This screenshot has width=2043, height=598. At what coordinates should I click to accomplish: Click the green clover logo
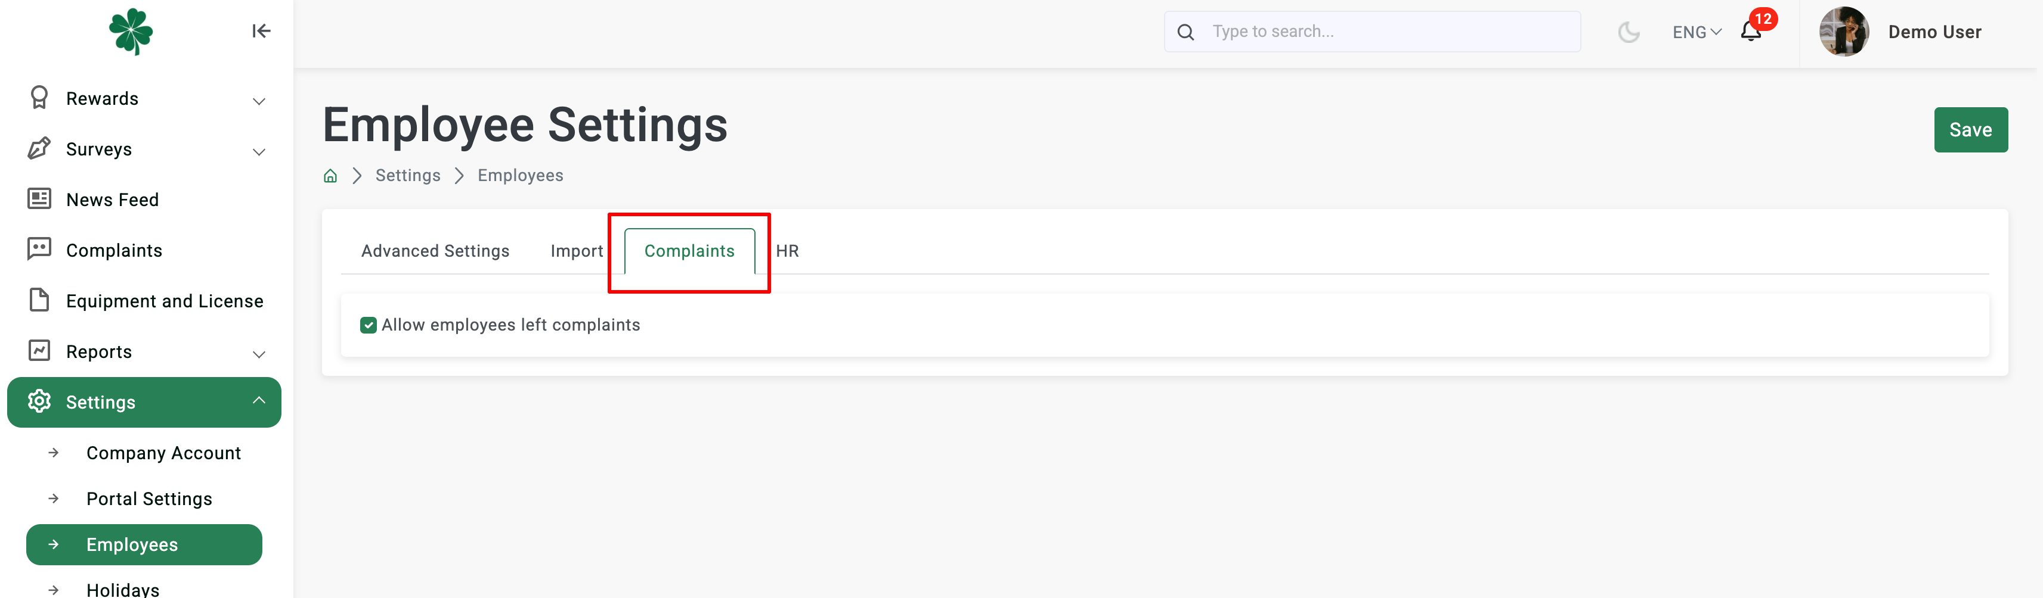click(x=131, y=32)
